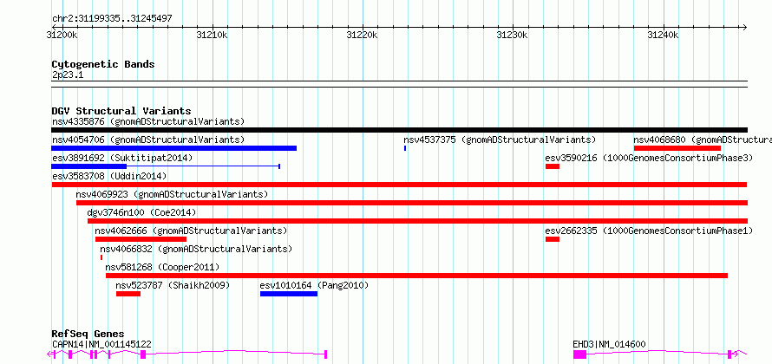Open the esv1010164 (Pang2010) label
Viewport: 772px width, 364px height.
[314, 285]
